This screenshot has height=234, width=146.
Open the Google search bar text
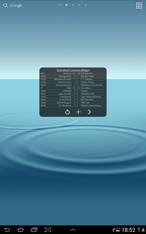tap(16, 5)
